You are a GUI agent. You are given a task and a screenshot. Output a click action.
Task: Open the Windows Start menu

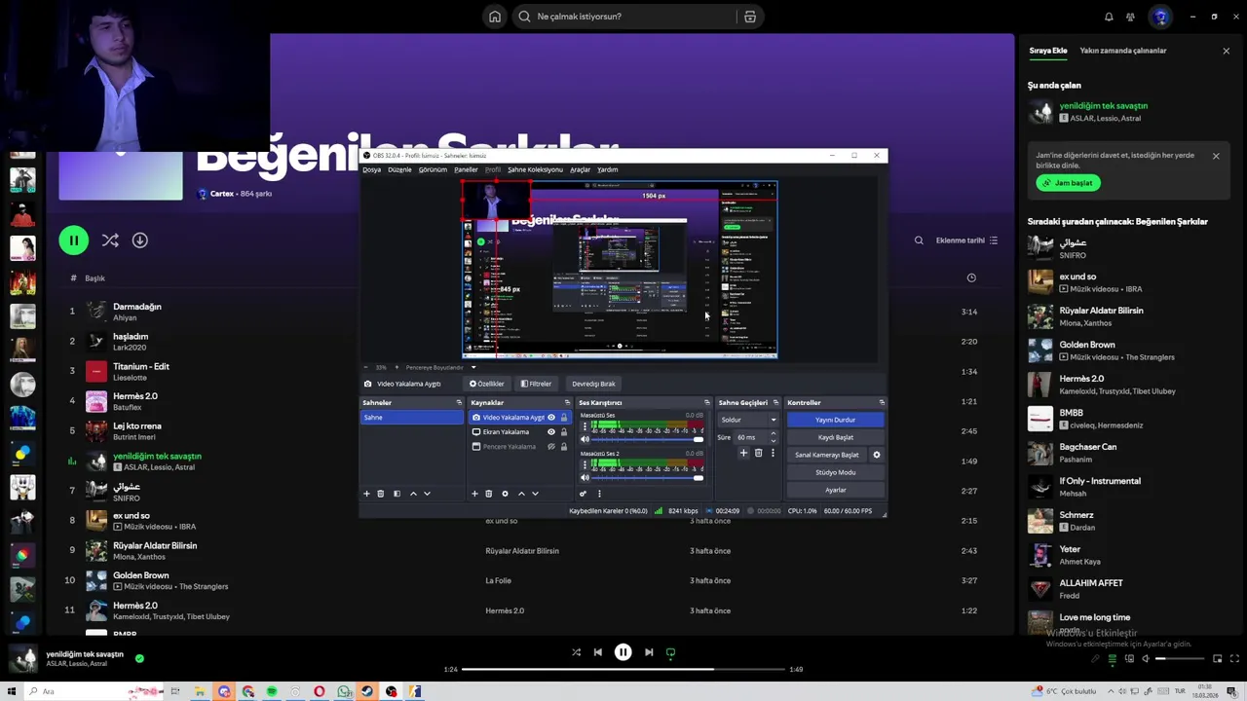click(12, 691)
